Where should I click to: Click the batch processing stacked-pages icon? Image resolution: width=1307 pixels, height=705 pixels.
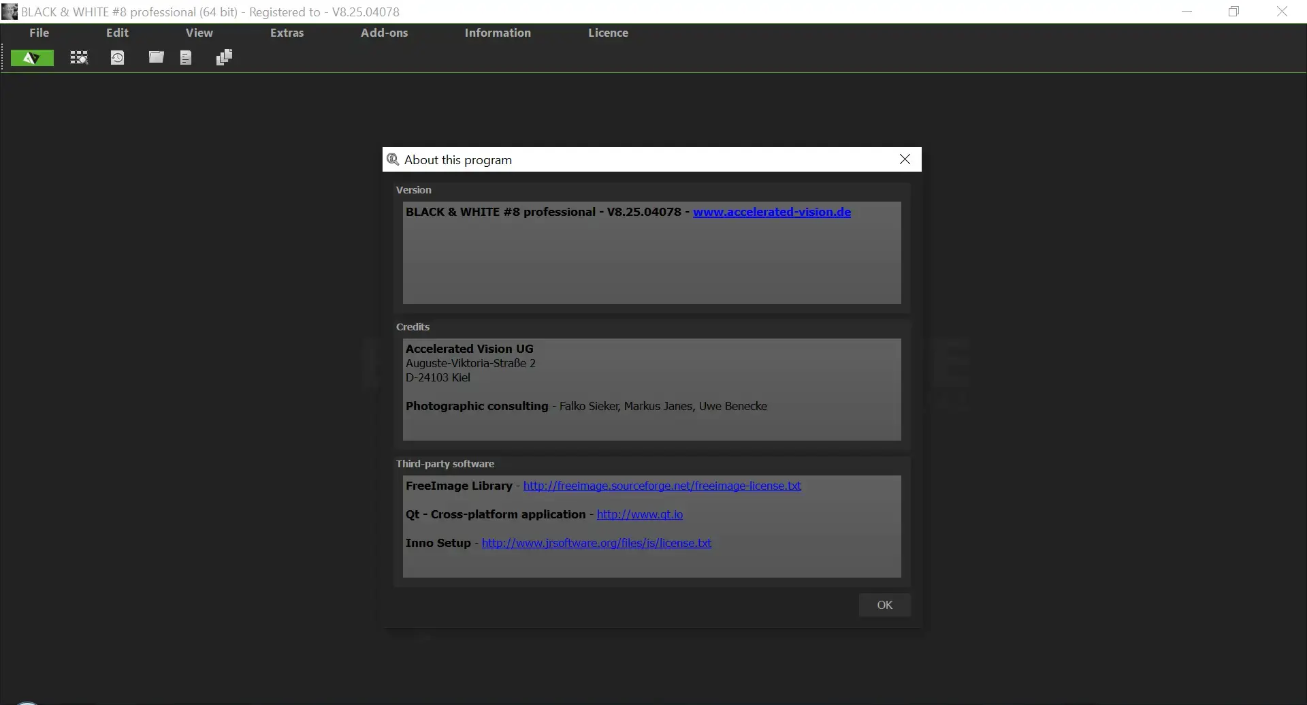coord(223,57)
